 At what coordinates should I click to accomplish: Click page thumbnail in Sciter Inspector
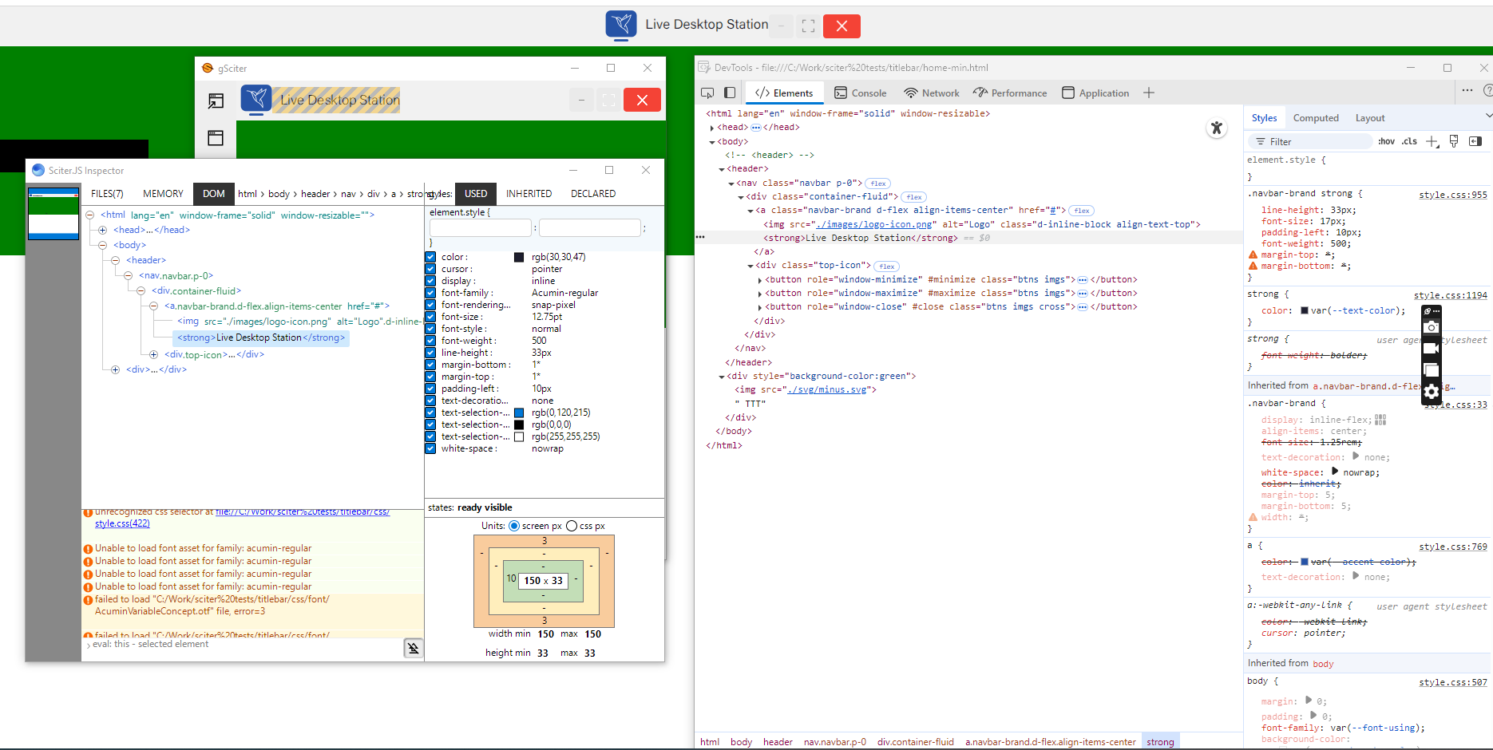coord(53,214)
